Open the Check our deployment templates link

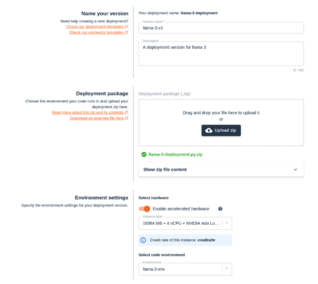[95, 26]
